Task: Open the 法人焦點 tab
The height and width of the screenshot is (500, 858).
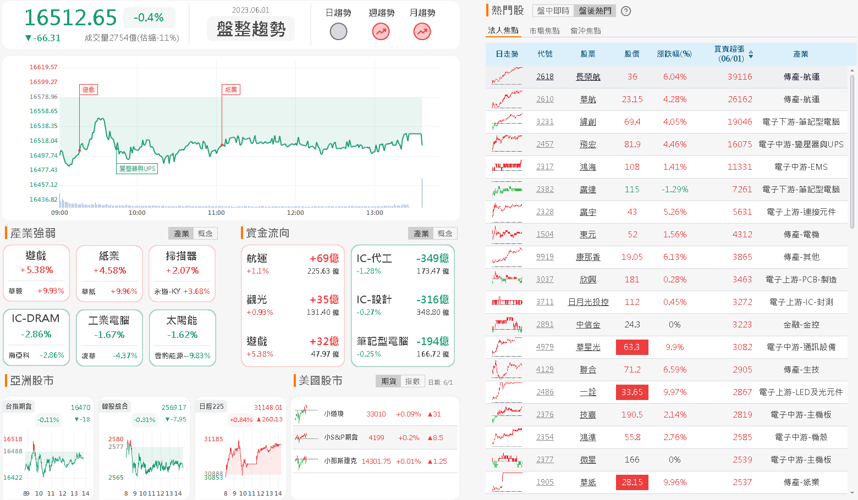Action: click(503, 31)
